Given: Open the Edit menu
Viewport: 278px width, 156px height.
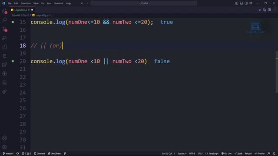Looking at the screenshot, I should click(16, 3).
